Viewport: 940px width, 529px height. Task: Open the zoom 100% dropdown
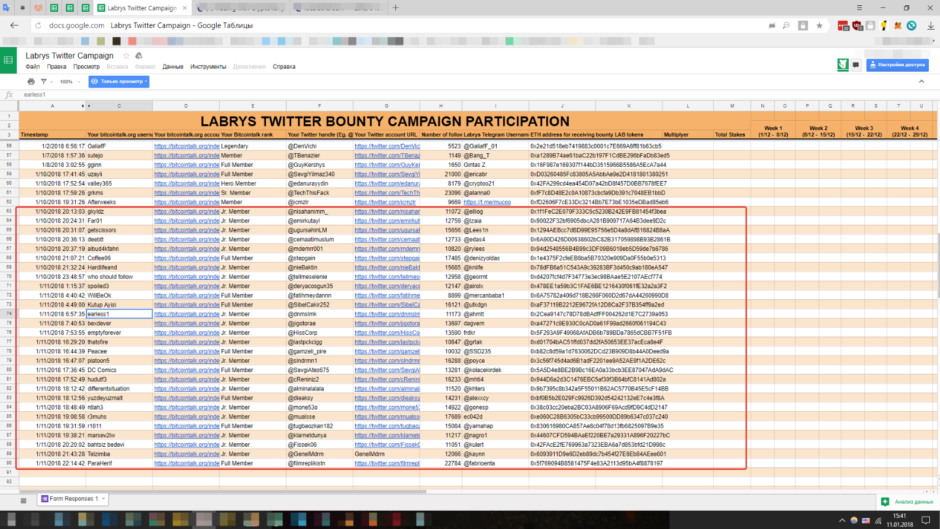(70, 82)
